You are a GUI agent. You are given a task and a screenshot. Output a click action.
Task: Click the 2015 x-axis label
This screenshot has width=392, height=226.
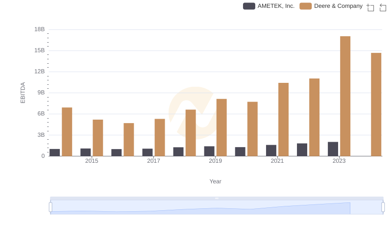(x=92, y=161)
